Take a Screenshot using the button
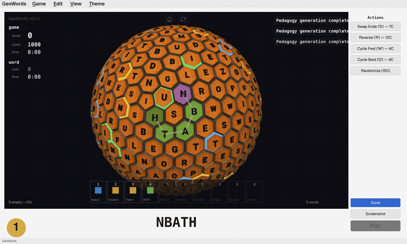The image size is (407, 244). [x=375, y=214]
